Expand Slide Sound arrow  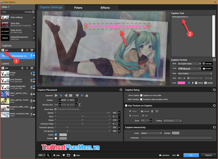coord(34,31)
